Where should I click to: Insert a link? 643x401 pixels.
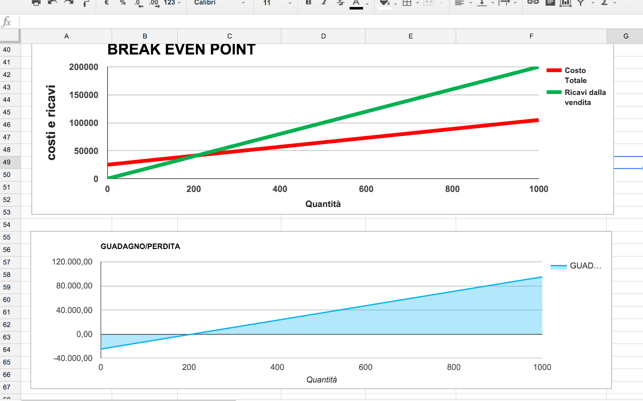[532, 4]
